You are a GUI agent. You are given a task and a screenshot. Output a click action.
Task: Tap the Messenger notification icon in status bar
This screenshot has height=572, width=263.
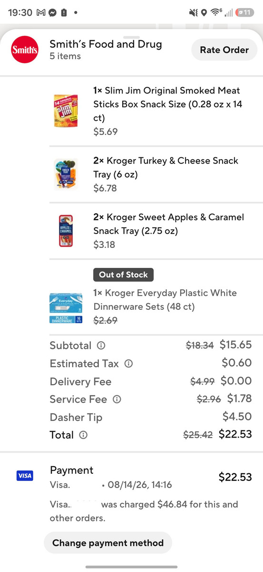pos(52,12)
